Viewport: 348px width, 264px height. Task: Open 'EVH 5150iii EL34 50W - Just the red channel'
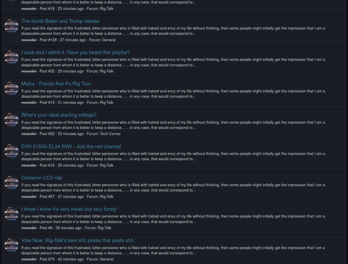coord(71,146)
